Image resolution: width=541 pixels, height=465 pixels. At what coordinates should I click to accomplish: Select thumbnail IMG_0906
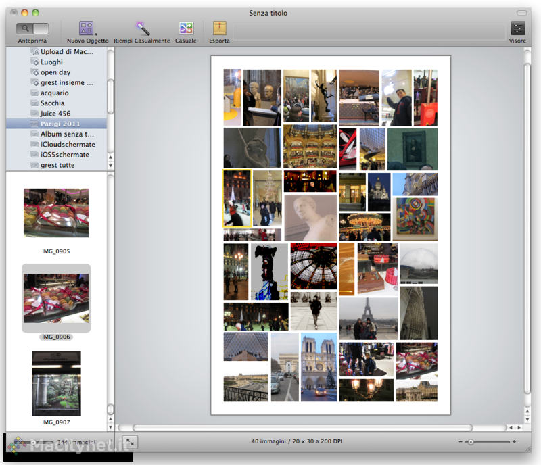56,298
